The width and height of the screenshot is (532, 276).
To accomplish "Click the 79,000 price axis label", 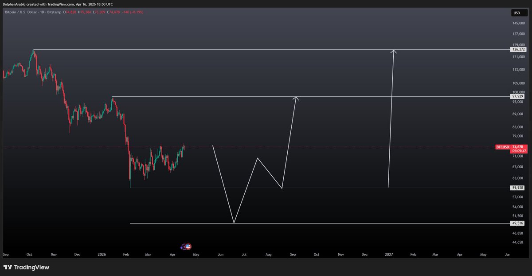I will coord(517,136).
